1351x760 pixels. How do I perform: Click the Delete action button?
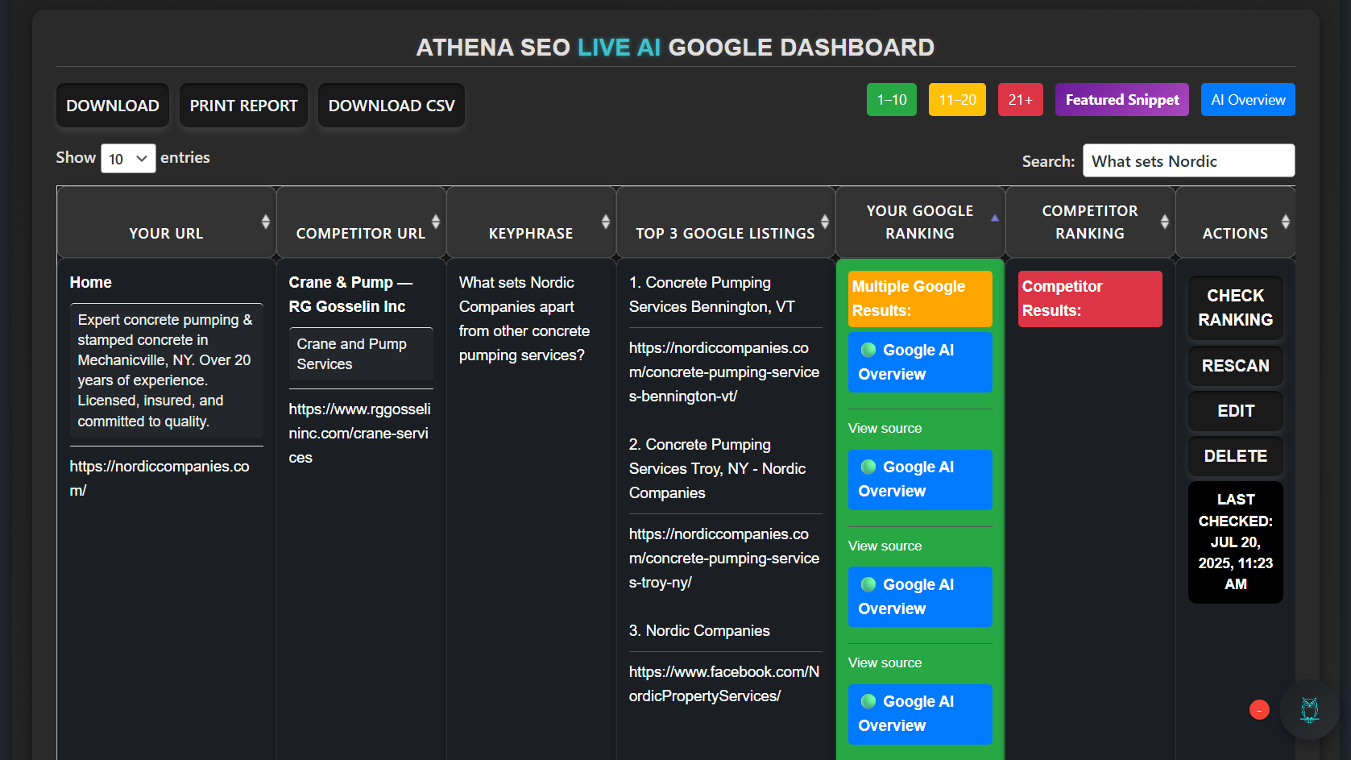pos(1235,456)
